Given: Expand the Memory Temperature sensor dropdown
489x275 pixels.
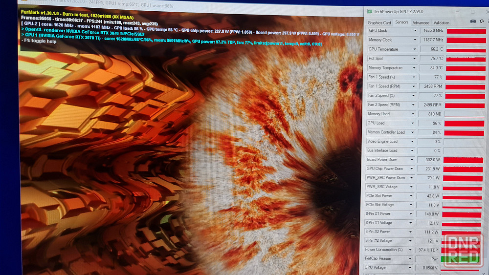Looking at the screenshot, I should [x=414, y=68].
